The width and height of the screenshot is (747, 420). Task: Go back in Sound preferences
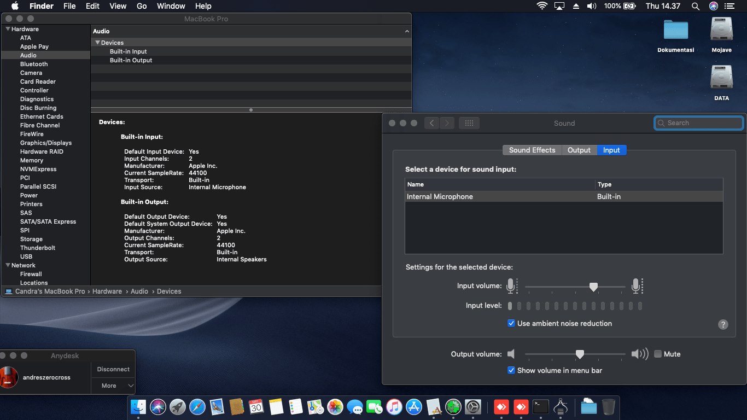tap(432, 123)
